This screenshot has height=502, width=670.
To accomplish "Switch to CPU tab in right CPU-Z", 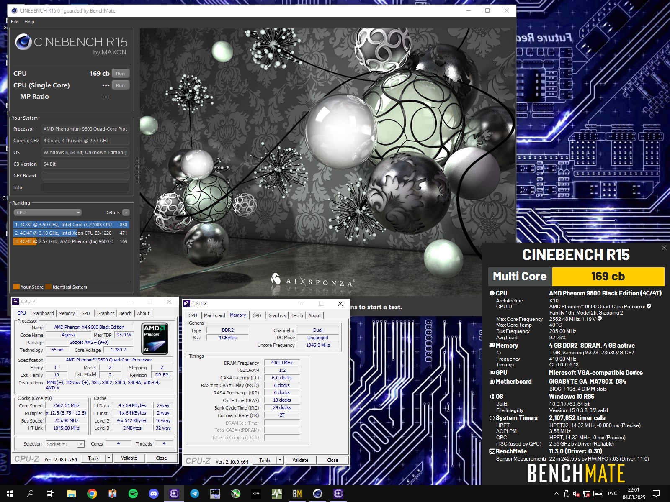I will 193,315.
